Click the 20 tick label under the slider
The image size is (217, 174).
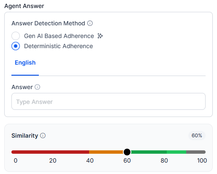coord(53,160)
